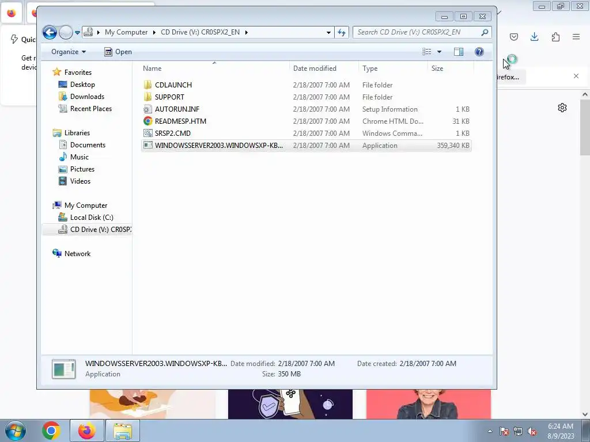Select My Computer in navigation pane
This screenshot has height=442, width=590.
point(86,205)
